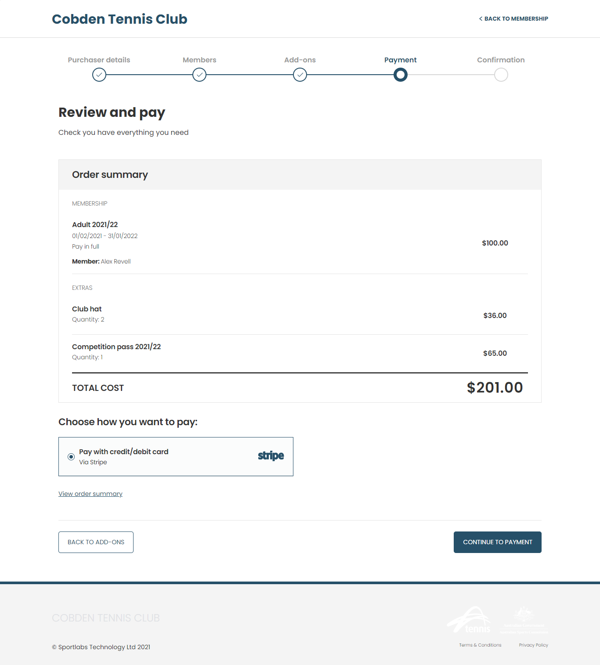The image size is (600, 665).
Task: Click the View order summary link
Action: tap(90, 494)
